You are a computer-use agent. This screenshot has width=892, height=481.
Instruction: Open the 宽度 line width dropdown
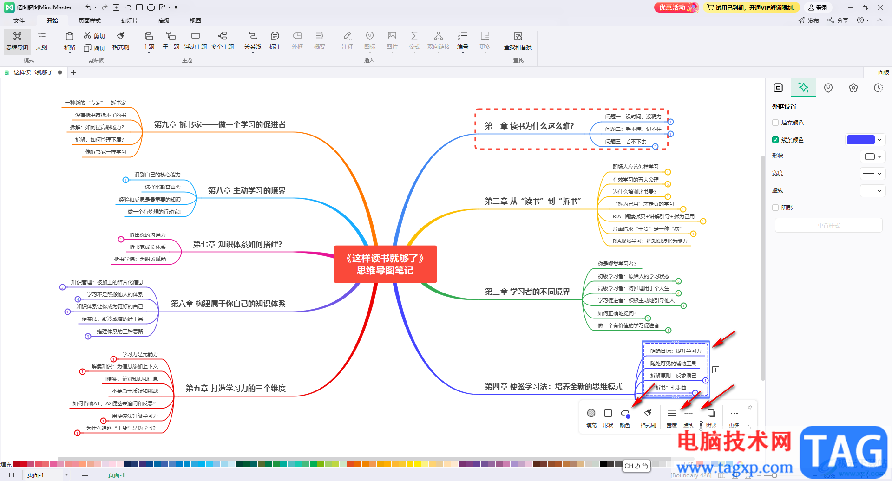(x=872, y=174)
